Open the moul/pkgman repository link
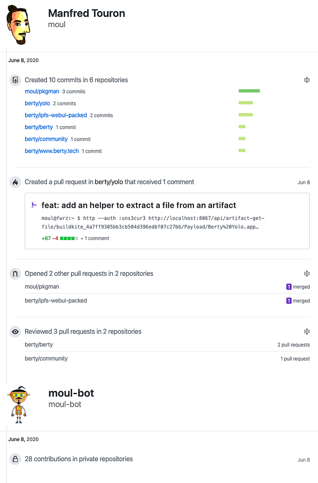Image resolution: width=318 pixels, height=483 pixels. pos(42,91)
